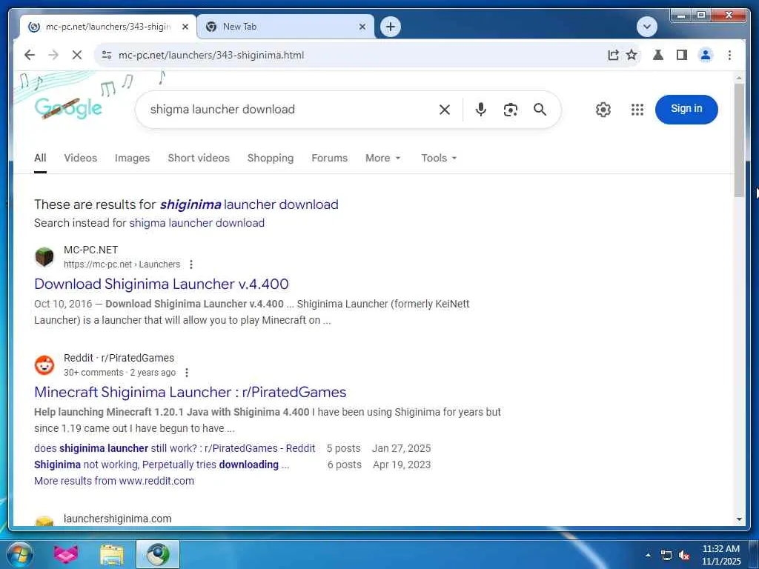
Task: Click the address bar URL
Action: 211,55
